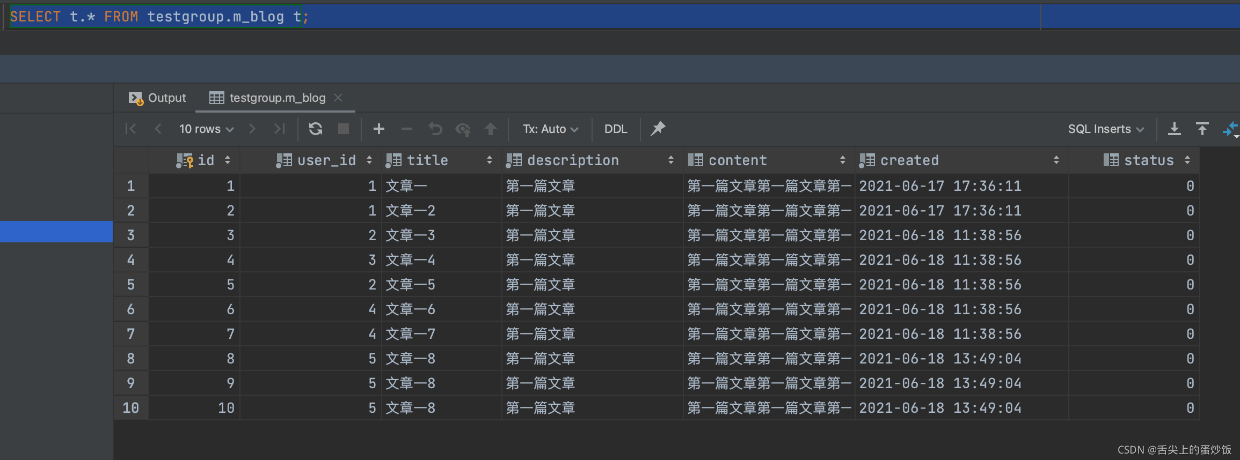Show the DDL of the table

pyautogui.click(x=616, y=129)
